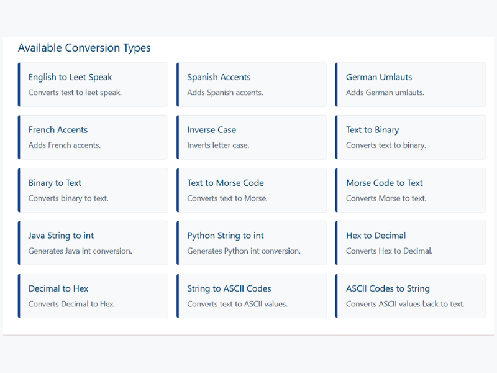
Task: Click the Hex to Decimal card
Action: point(411,243)
